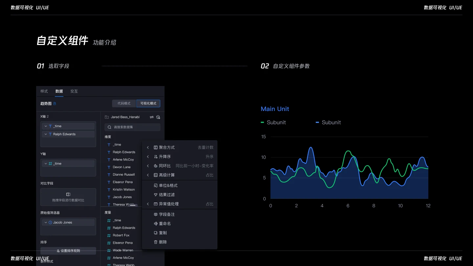Toggle the green Subunit legend series
Viewport: 473px width, 266px height.
pos(273,122)
